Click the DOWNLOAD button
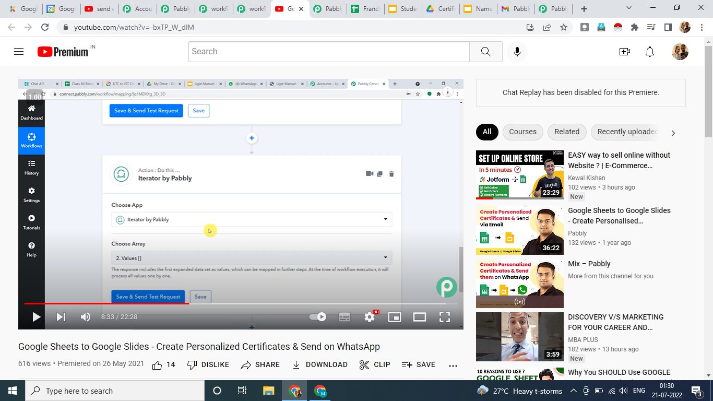The height and width of the screenshot is (401, 713). (x=319, y=365)
